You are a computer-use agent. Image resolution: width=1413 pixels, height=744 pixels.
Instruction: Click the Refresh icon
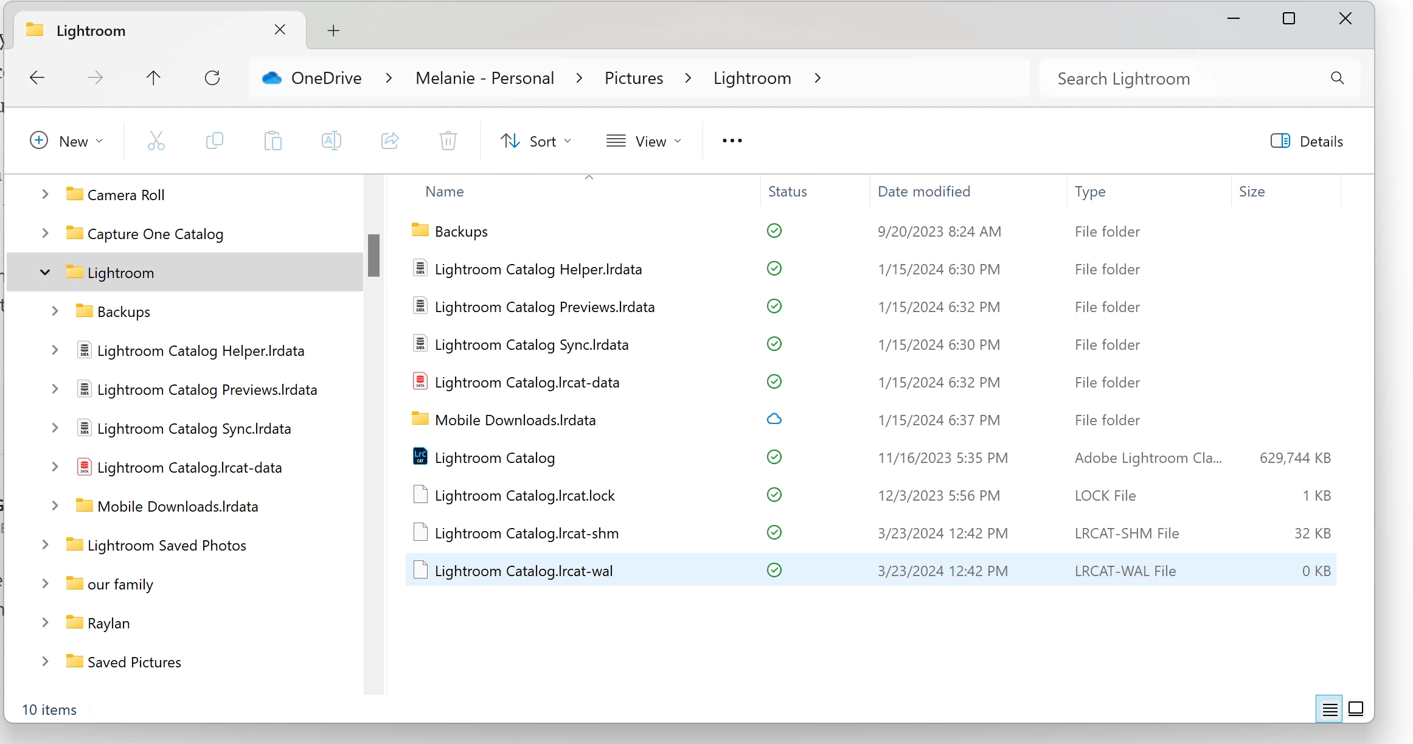pos(212,78)
